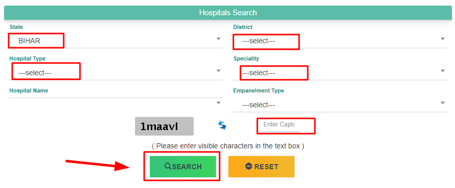Click the Empanelment Type ---select--- field
Viewport: 455px width, 188px height.
[340, 105]
